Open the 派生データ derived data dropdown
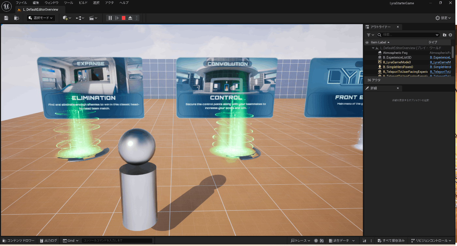This screenshot has width=457, height=246. coord(342,240)
